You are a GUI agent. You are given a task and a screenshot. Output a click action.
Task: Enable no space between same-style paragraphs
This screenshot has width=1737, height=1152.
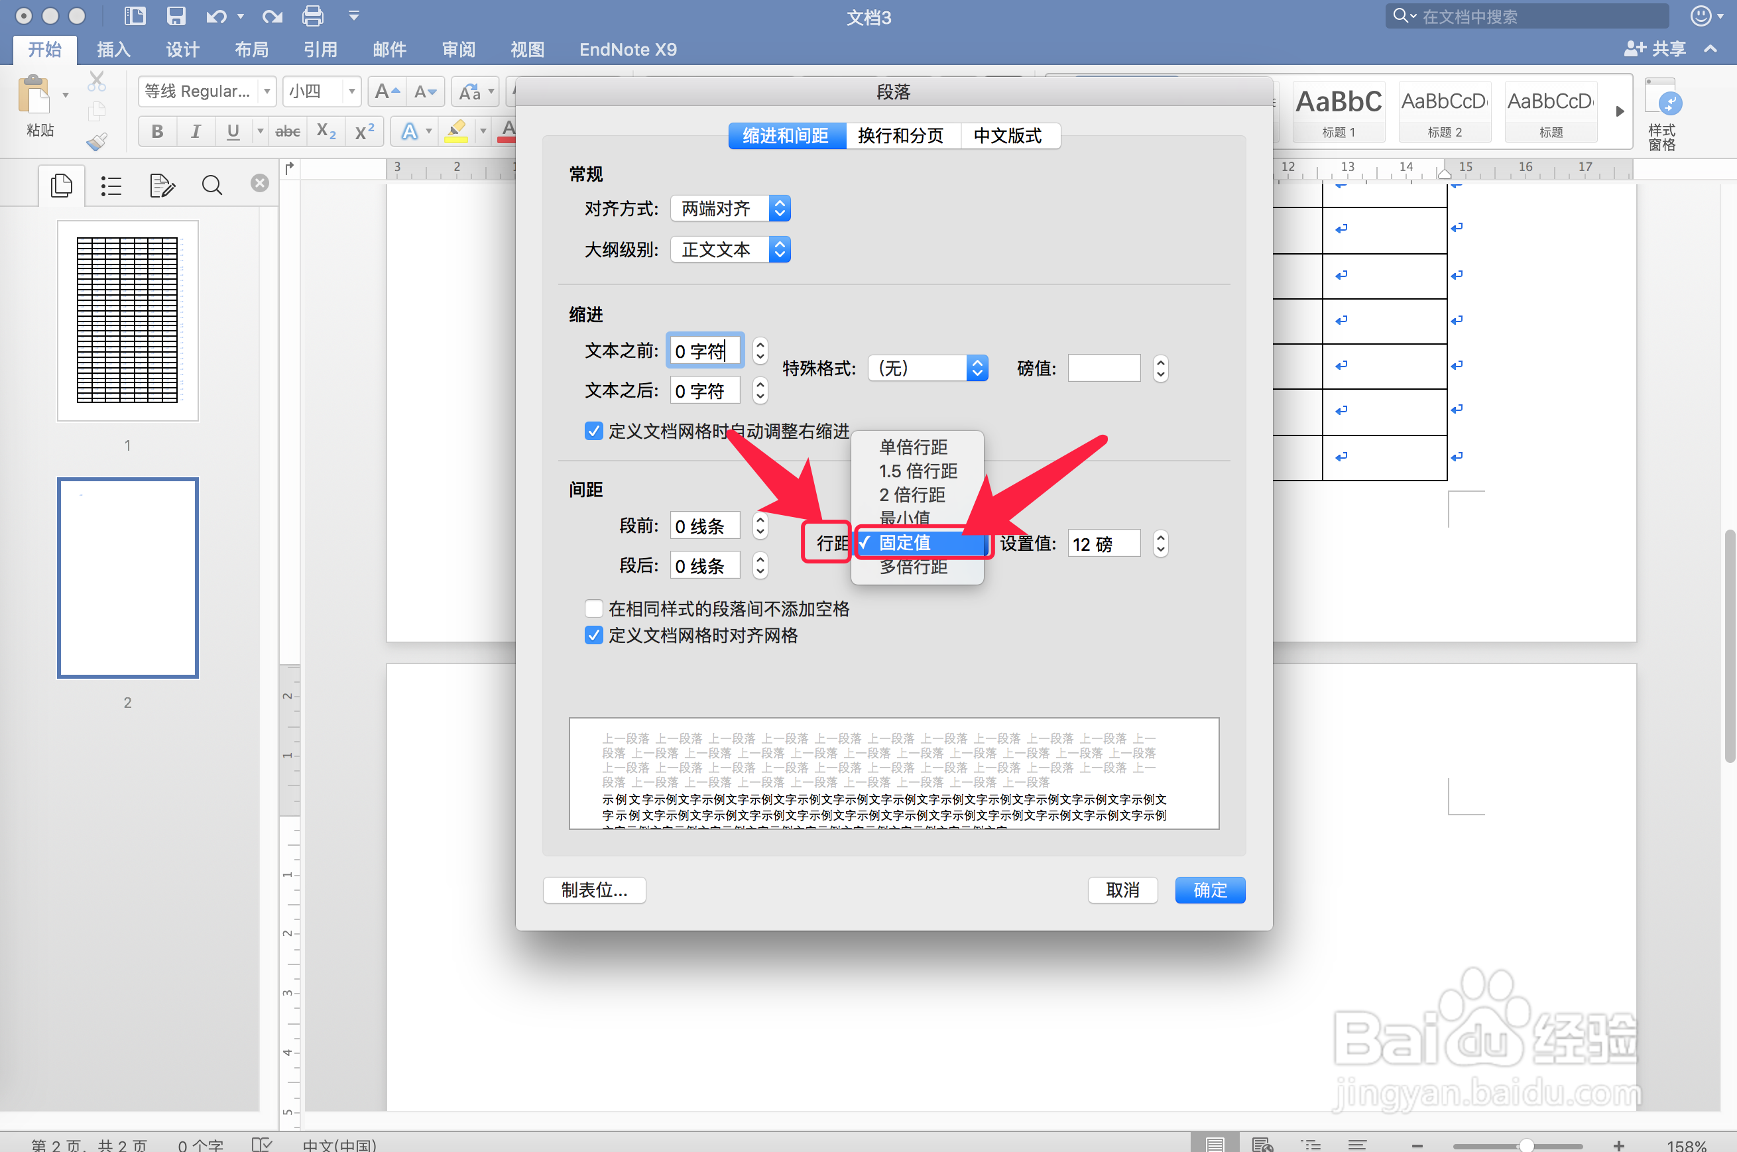click(x=593, y=608)
